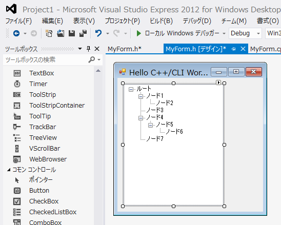Close the MyForm.h design tab
The image size is (281, 225).
[243, 49]
